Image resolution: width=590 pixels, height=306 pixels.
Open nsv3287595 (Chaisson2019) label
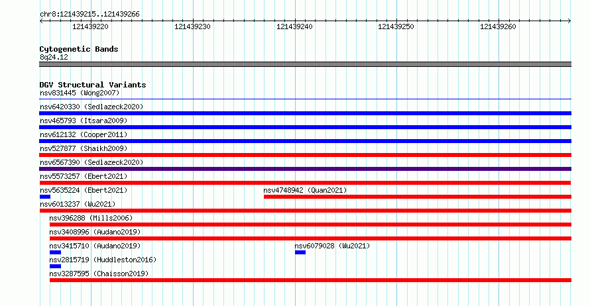coord(99,274)
